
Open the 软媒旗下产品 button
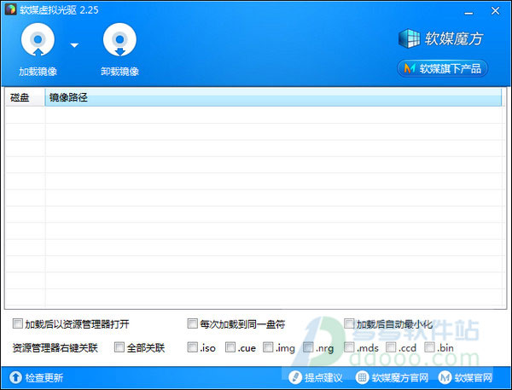[442, 68]
